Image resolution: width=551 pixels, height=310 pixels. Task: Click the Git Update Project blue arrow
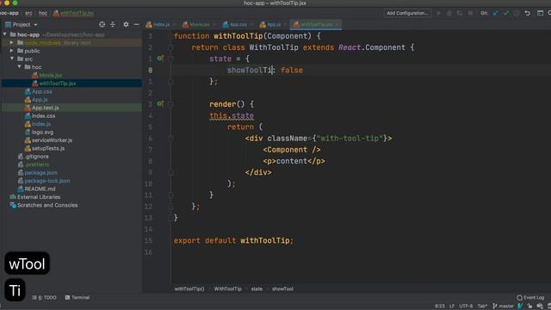pos(496,13)
